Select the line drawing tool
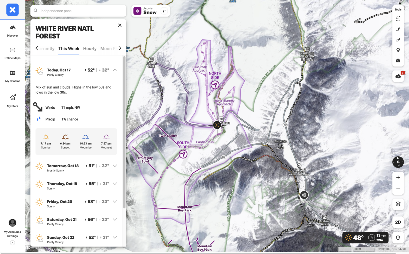This screenshot has height=254, width=409. (398, 29)
